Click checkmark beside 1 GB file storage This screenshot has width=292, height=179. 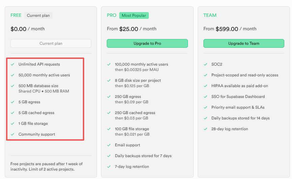point(12,123)
